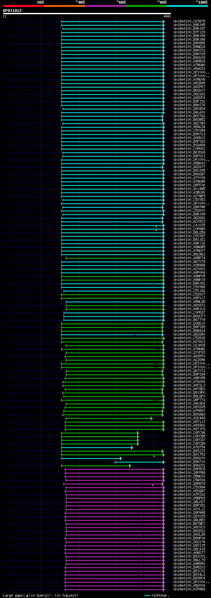Select hit UniRef100_B9GUY1
Viewport: 211px width, 598px height.
(189, 466)
